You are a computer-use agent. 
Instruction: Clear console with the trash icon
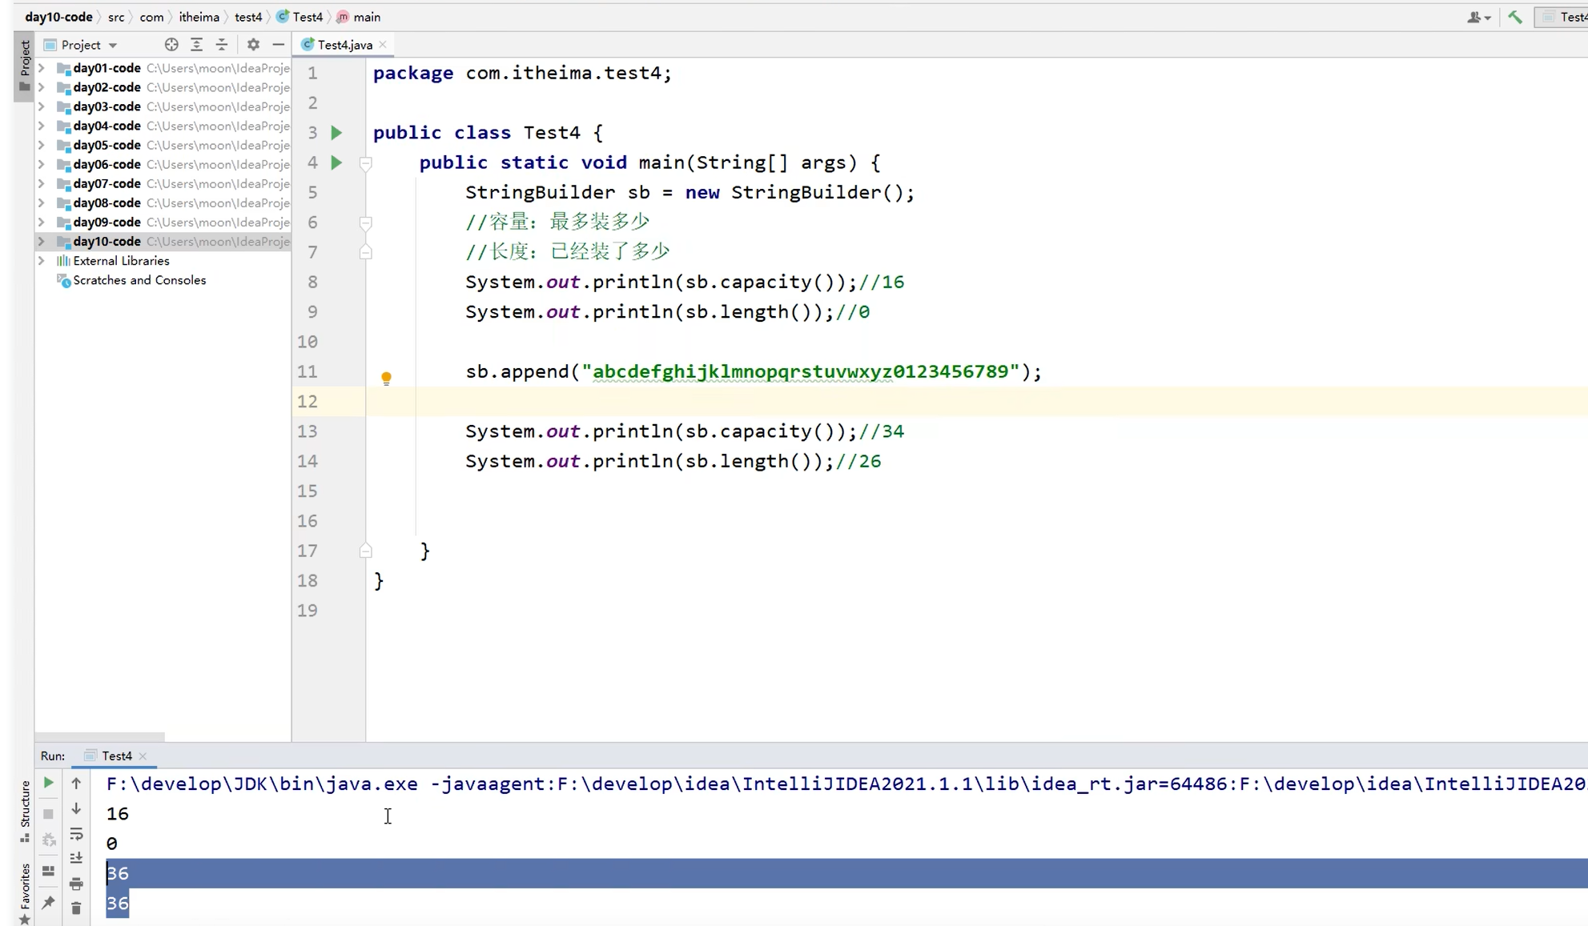click(x=76, y=908)
